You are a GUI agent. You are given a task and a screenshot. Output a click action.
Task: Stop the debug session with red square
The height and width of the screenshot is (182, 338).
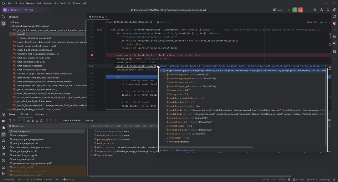click(14, 120)
